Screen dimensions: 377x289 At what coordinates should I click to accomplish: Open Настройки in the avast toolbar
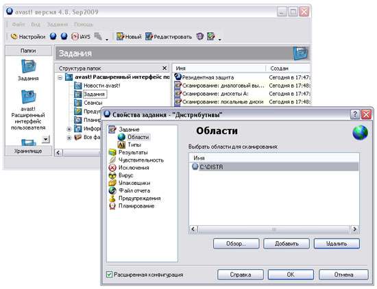28,36
